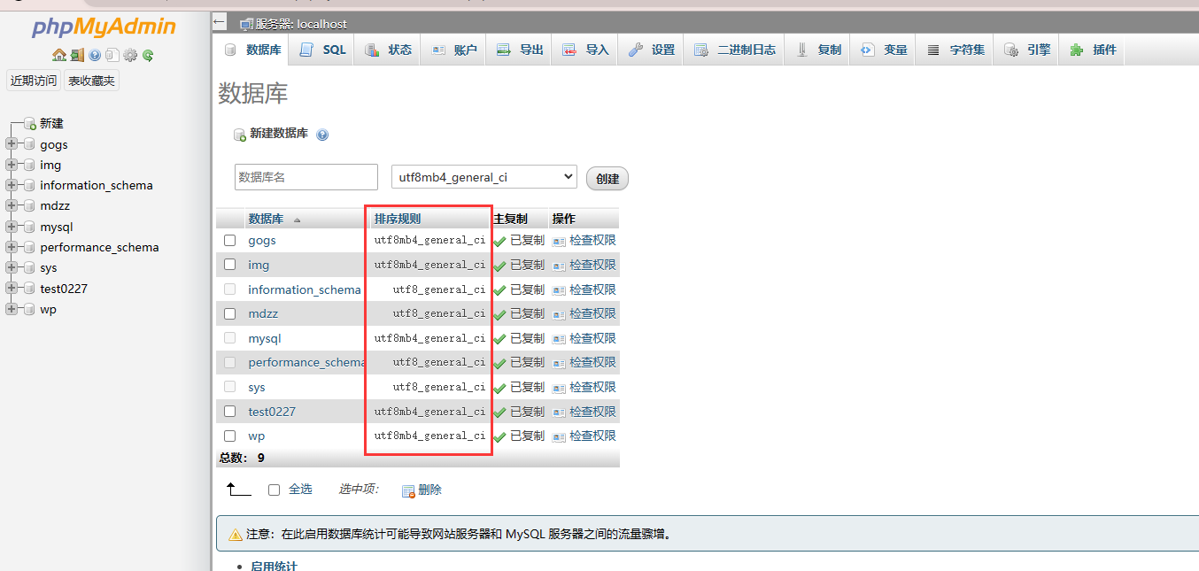The image size is (1199, 571).
Task: Click 检查权限 icon for performance_schema row
Action: (x=559, y=362)
